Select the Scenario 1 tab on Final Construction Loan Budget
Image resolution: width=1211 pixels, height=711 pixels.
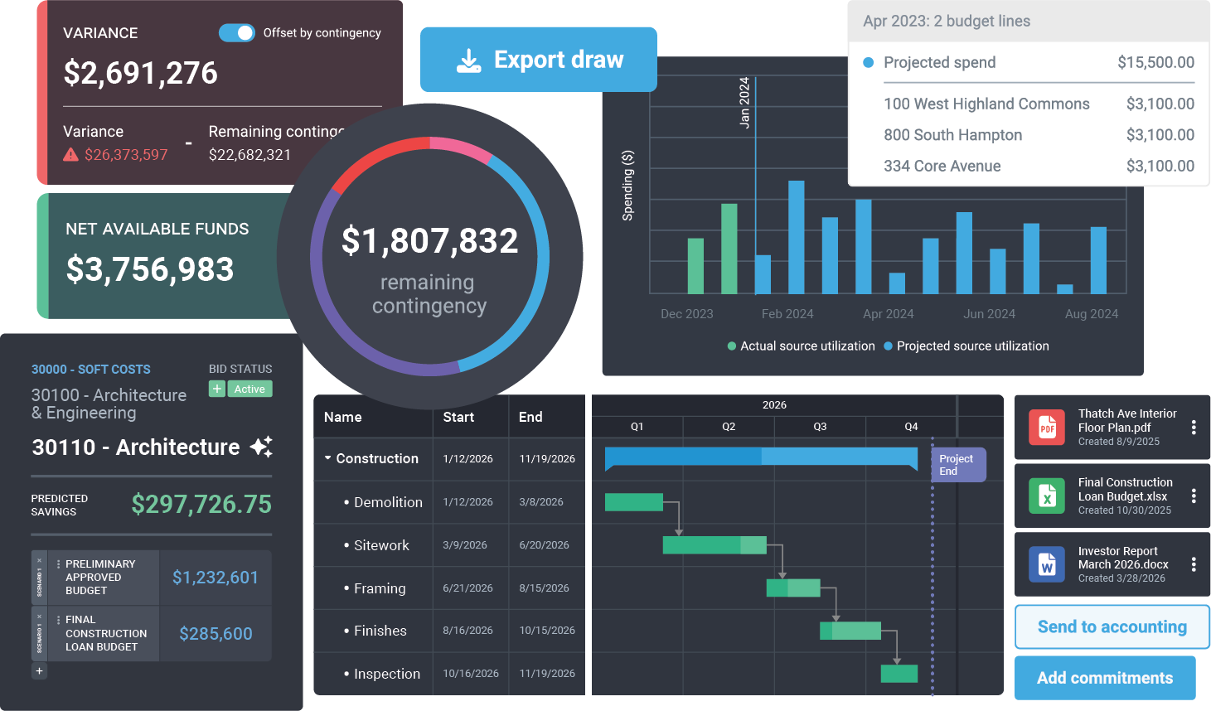tap(39, 633)
